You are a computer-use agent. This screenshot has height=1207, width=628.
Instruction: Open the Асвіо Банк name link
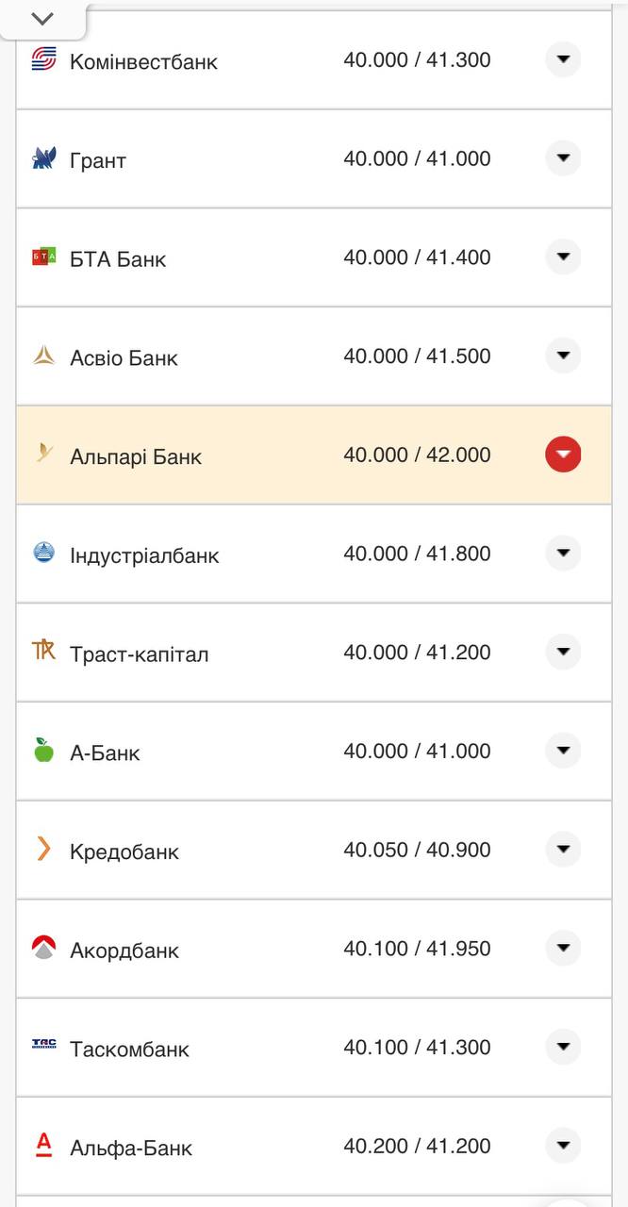(x=124, y=357)
